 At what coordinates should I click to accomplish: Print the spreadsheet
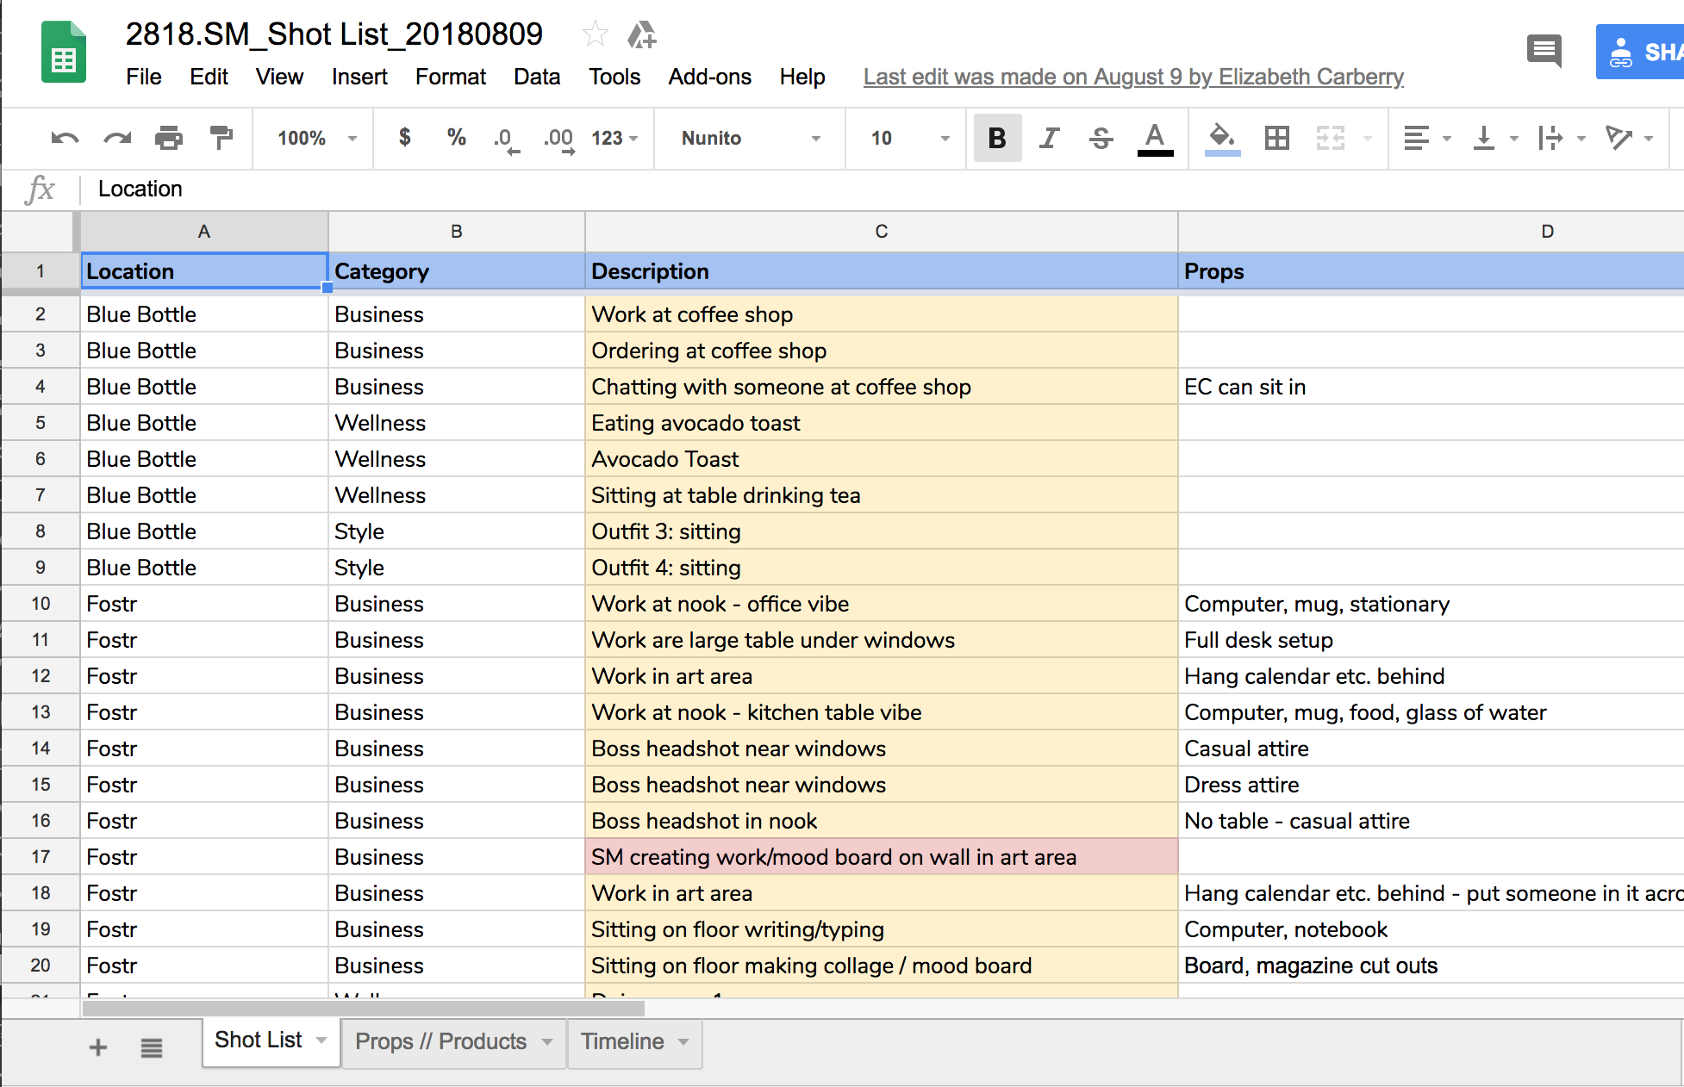coord(169,138)
